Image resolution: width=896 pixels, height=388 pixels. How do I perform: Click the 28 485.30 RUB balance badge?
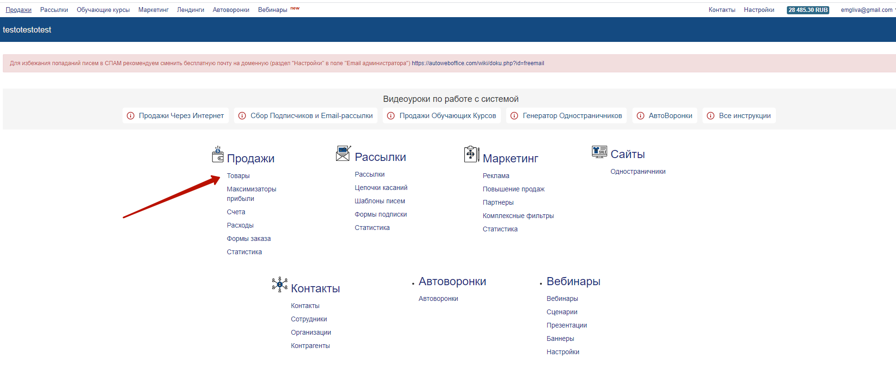(x=808, y=10)
